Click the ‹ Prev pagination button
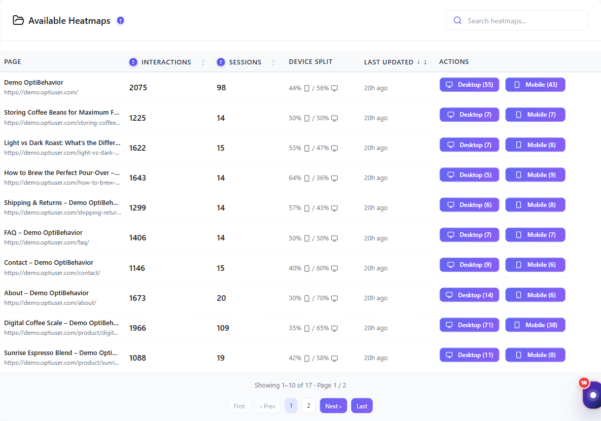601x421 pixels. pos(268,406)
